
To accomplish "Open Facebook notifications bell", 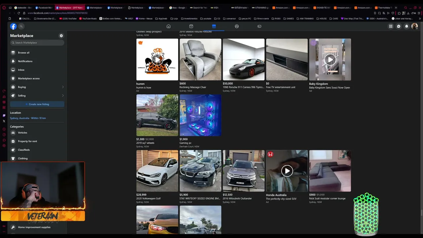I will 407,26.
